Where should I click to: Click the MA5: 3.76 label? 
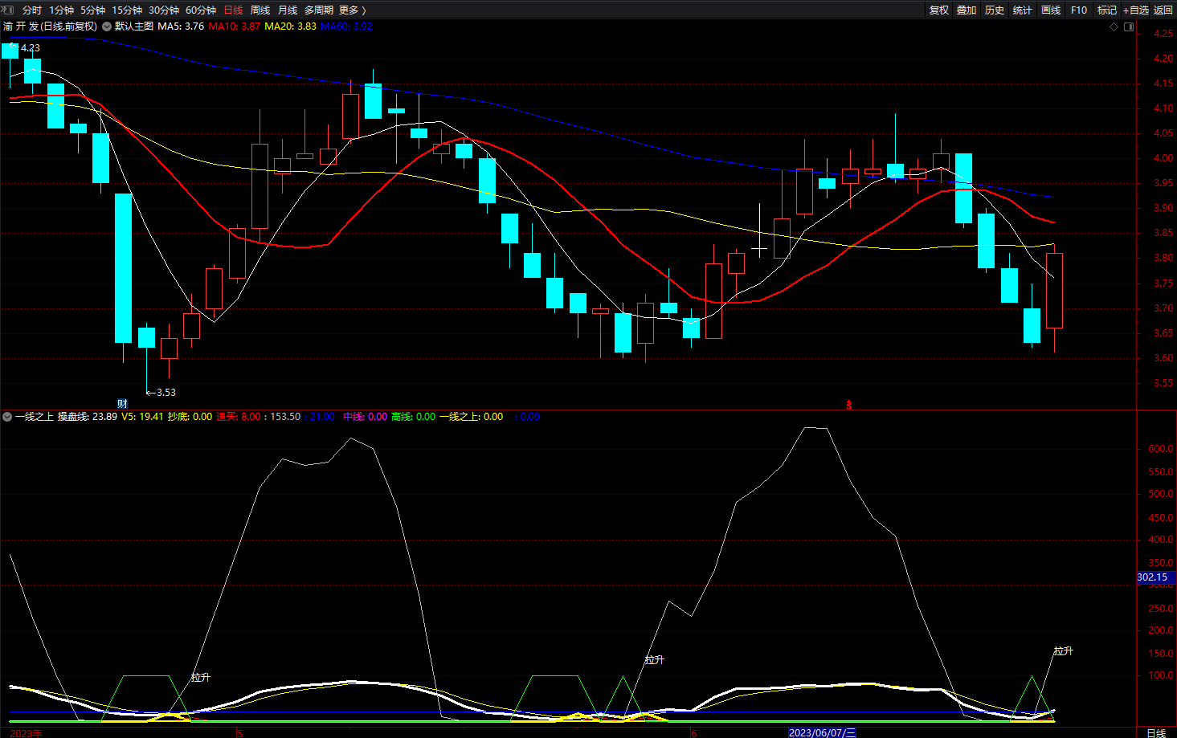point(181,26)
